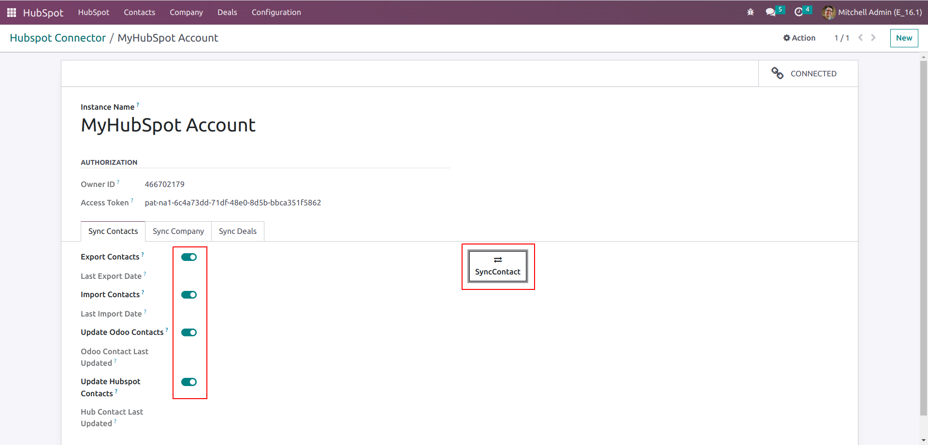Screen dimensions: 928x445
Task: Disable the Export Contacts toggle
Action: (x=189, y=257)
